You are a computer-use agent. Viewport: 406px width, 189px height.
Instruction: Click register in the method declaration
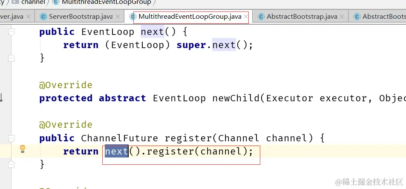click(x=188, y=138)
